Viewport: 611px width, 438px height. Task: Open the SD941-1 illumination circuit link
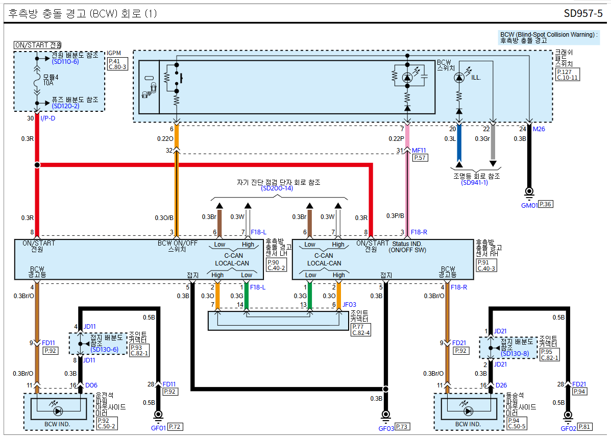pos(474,182)
